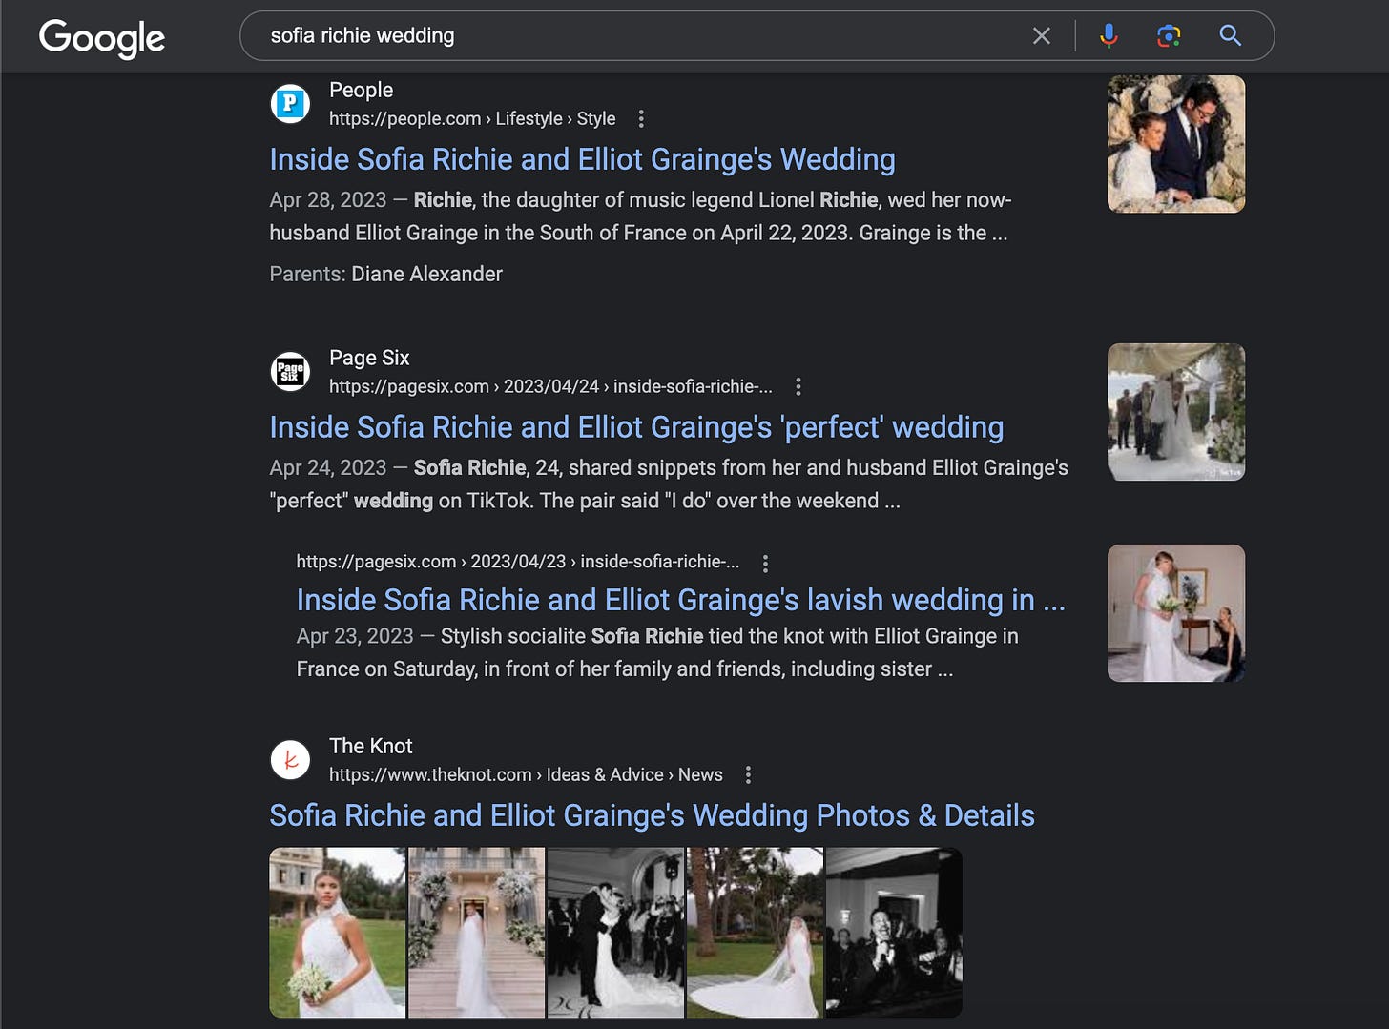Click the 'People' source name
Image resolution: width=1389 pixels, height=1029 pixels.
pos(361,91)
